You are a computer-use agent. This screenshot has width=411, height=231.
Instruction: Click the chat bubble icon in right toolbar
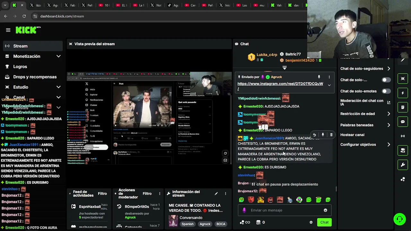click(x=403, y=122)
